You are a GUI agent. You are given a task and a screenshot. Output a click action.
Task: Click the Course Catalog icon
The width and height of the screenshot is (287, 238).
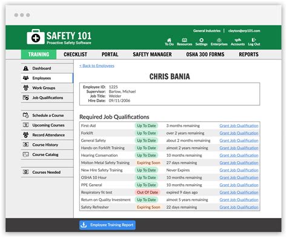click(26, 154)
